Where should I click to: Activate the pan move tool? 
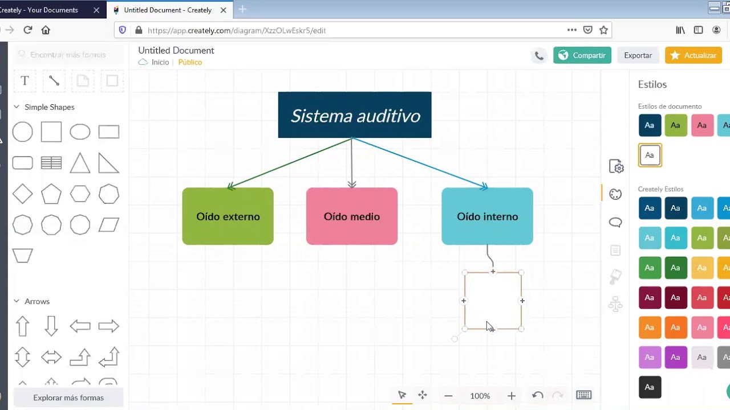423,395
